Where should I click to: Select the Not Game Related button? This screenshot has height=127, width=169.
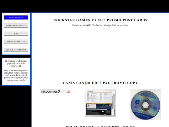point(16,42)
